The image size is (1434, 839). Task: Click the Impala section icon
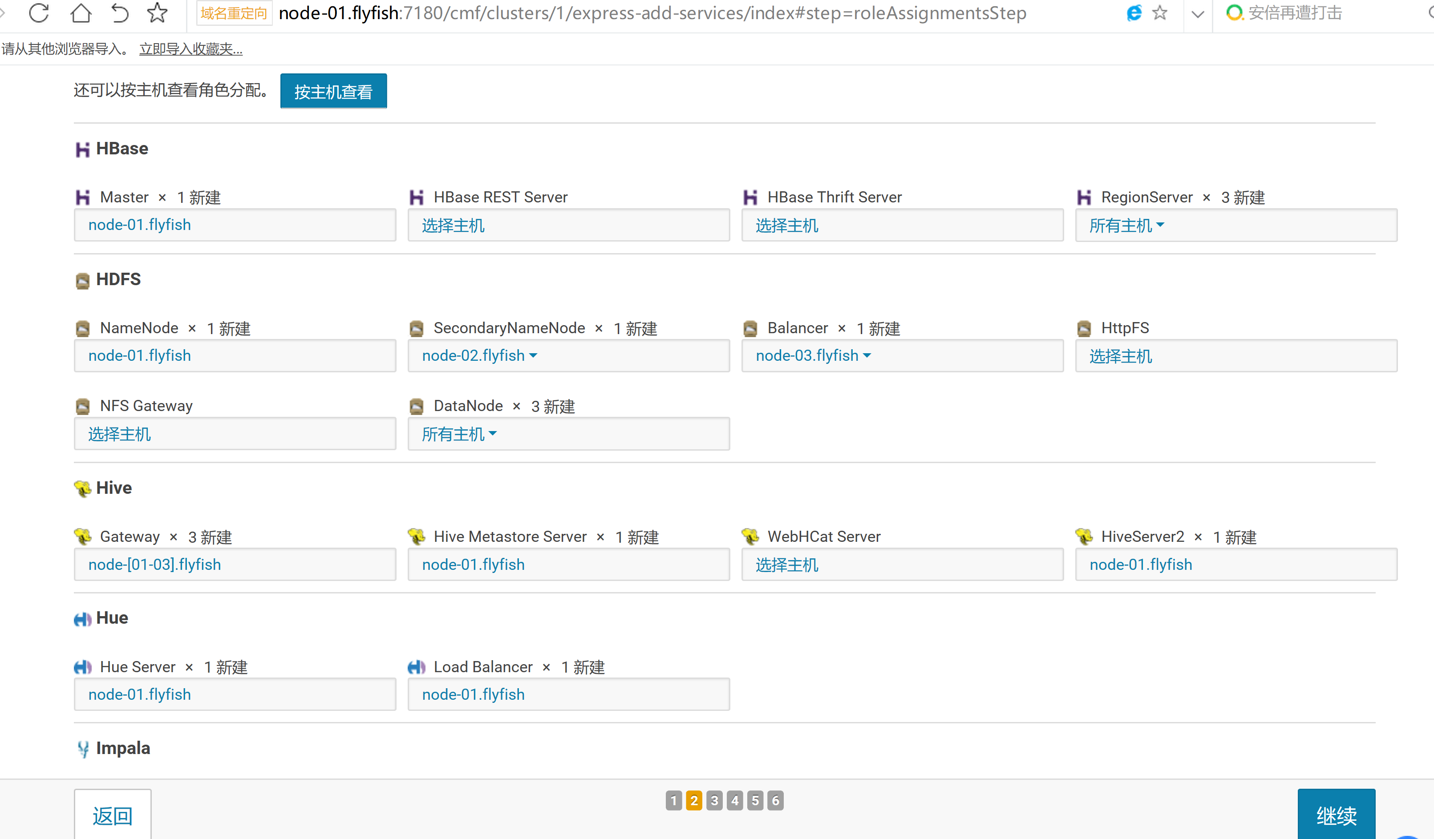[83, 749]
